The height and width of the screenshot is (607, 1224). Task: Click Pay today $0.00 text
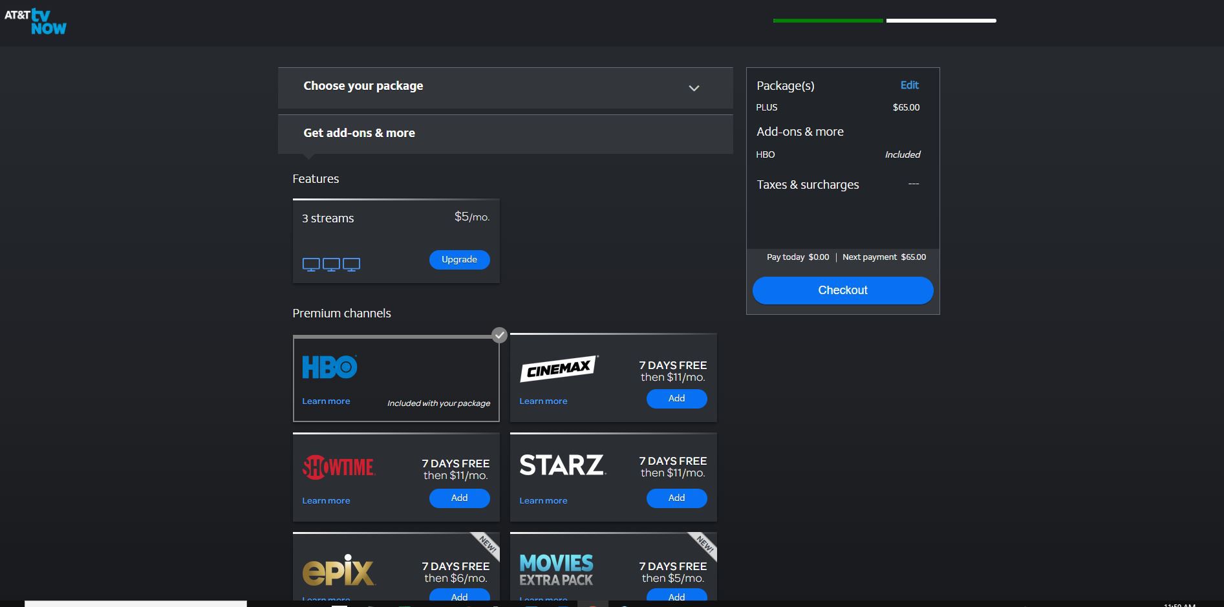(798, 257)
